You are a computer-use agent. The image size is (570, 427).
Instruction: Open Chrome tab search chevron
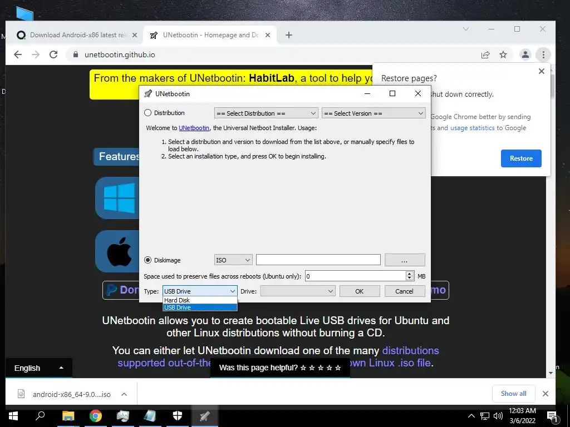tap(466, 29)
